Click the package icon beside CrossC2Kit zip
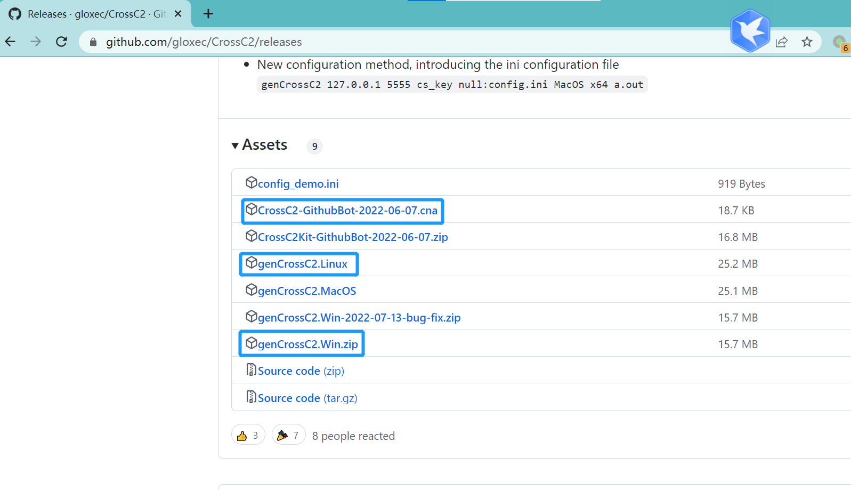This screenshot has height=490, width=851. point(251,236)
